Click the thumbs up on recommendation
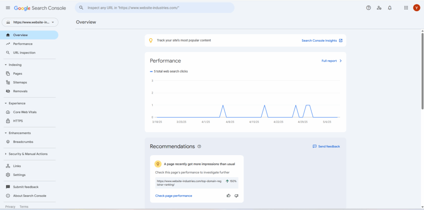Image resolution: width=424 pixels, height=210 pixels. 228,196
